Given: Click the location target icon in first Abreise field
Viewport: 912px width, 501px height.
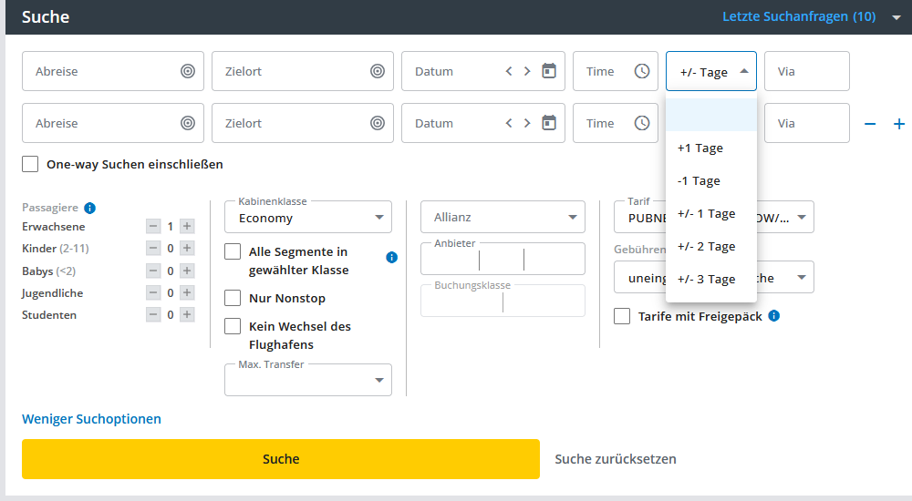Looking at the screenshot, I should click(188, 71).
